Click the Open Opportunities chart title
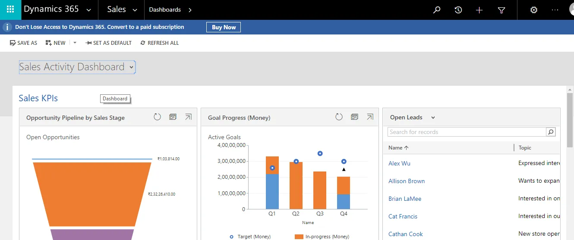This screenshot has height=240, width=574. pos(53,137)
